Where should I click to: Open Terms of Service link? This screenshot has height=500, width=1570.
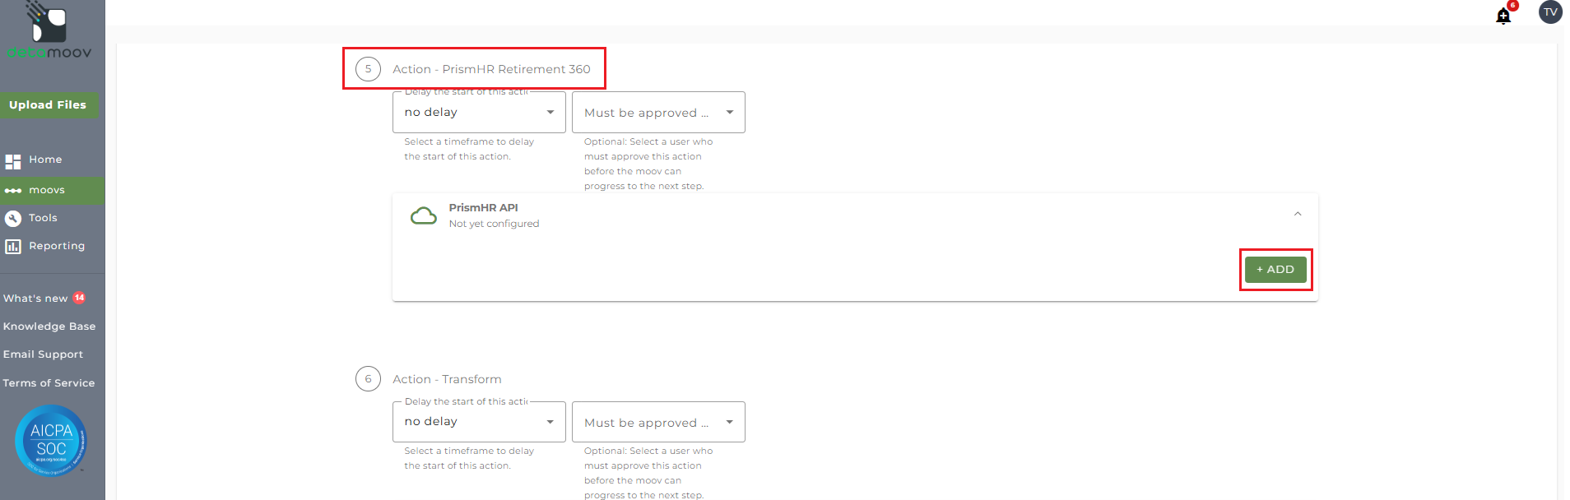pos(49,383)
